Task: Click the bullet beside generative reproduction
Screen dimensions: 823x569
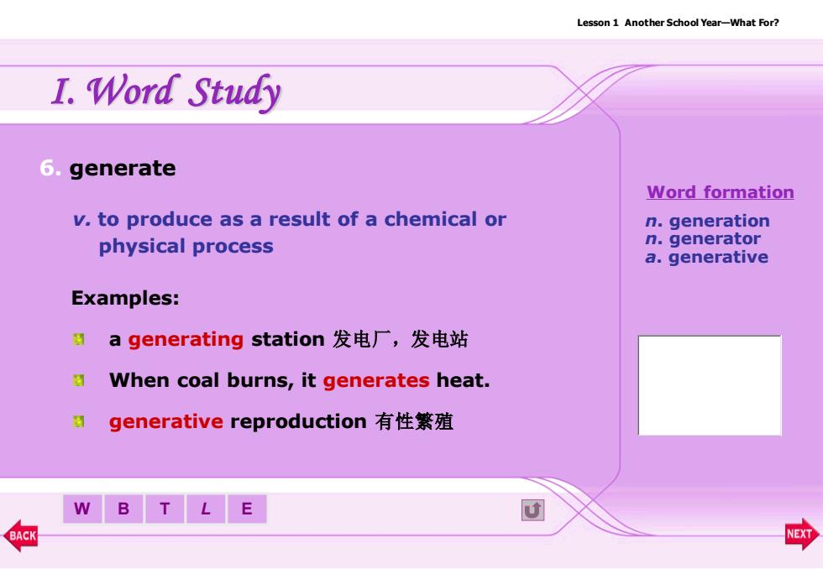Action: (79, 421)
